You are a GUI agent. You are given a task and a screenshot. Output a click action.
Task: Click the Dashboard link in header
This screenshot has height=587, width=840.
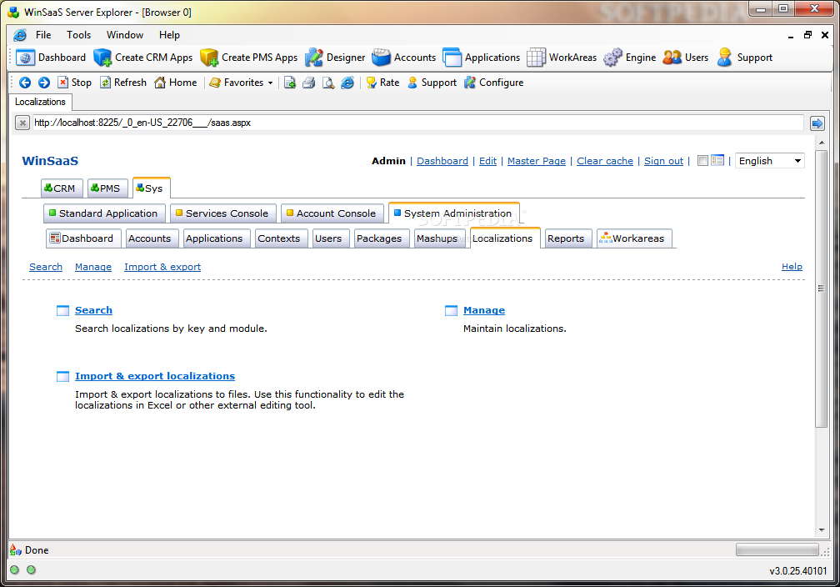pos(442,161)
